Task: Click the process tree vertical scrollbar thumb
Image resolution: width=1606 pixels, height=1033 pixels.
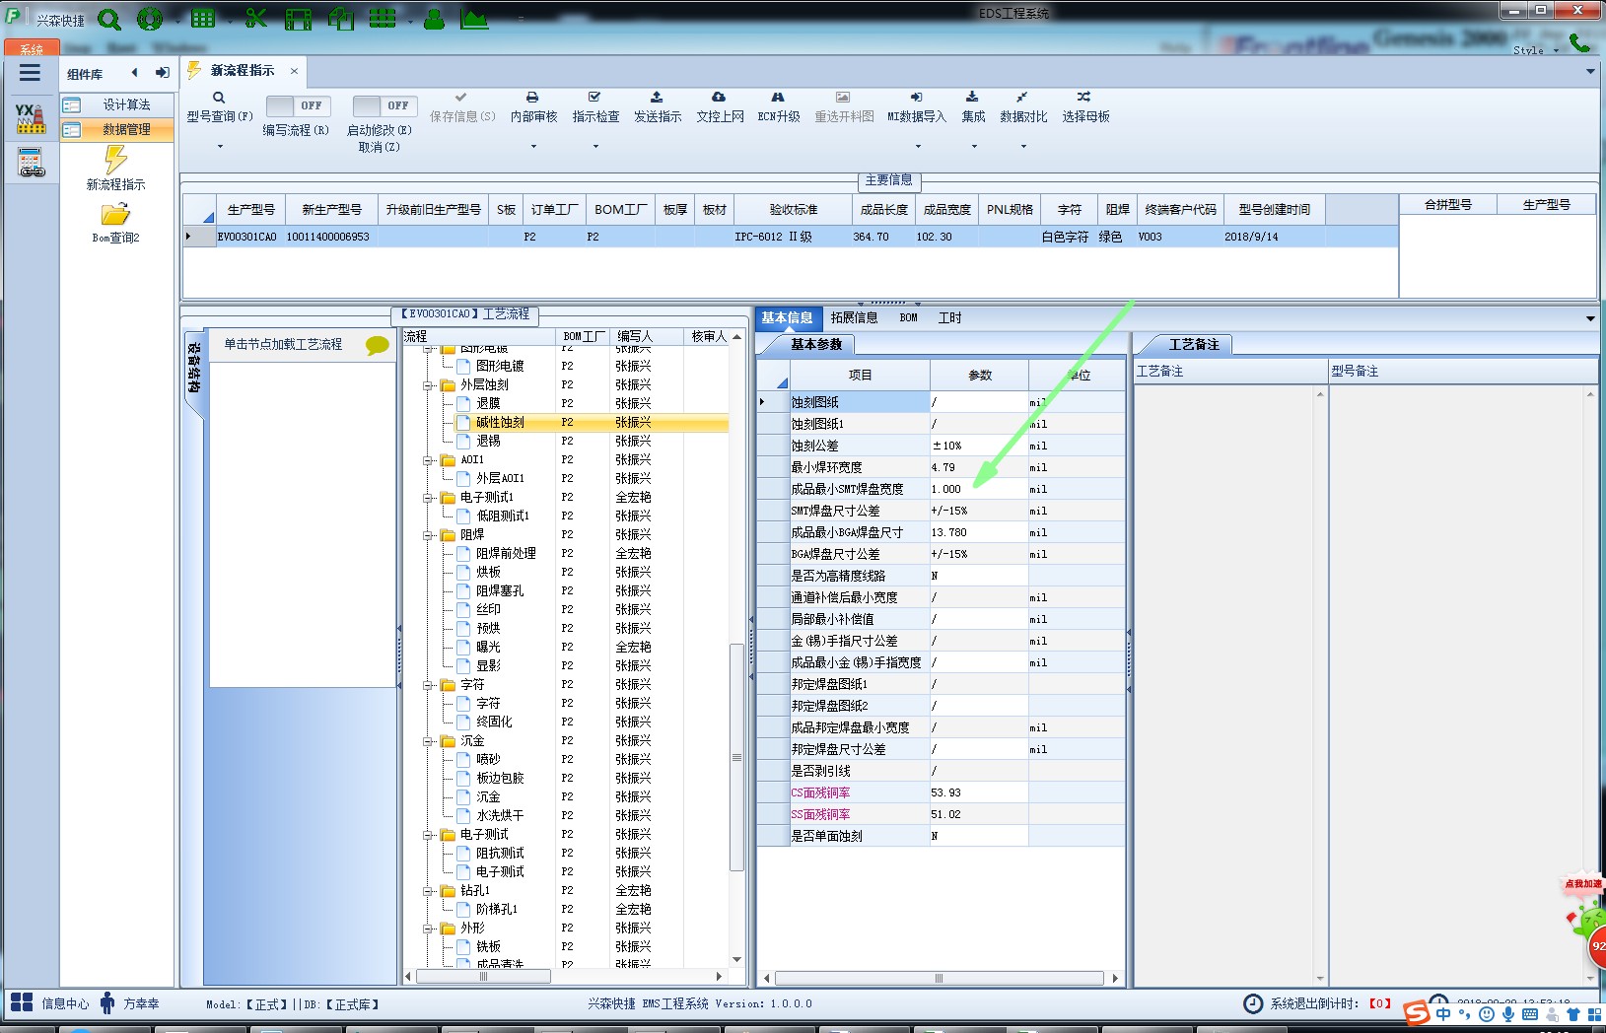Action: click(x=736, y=757)
